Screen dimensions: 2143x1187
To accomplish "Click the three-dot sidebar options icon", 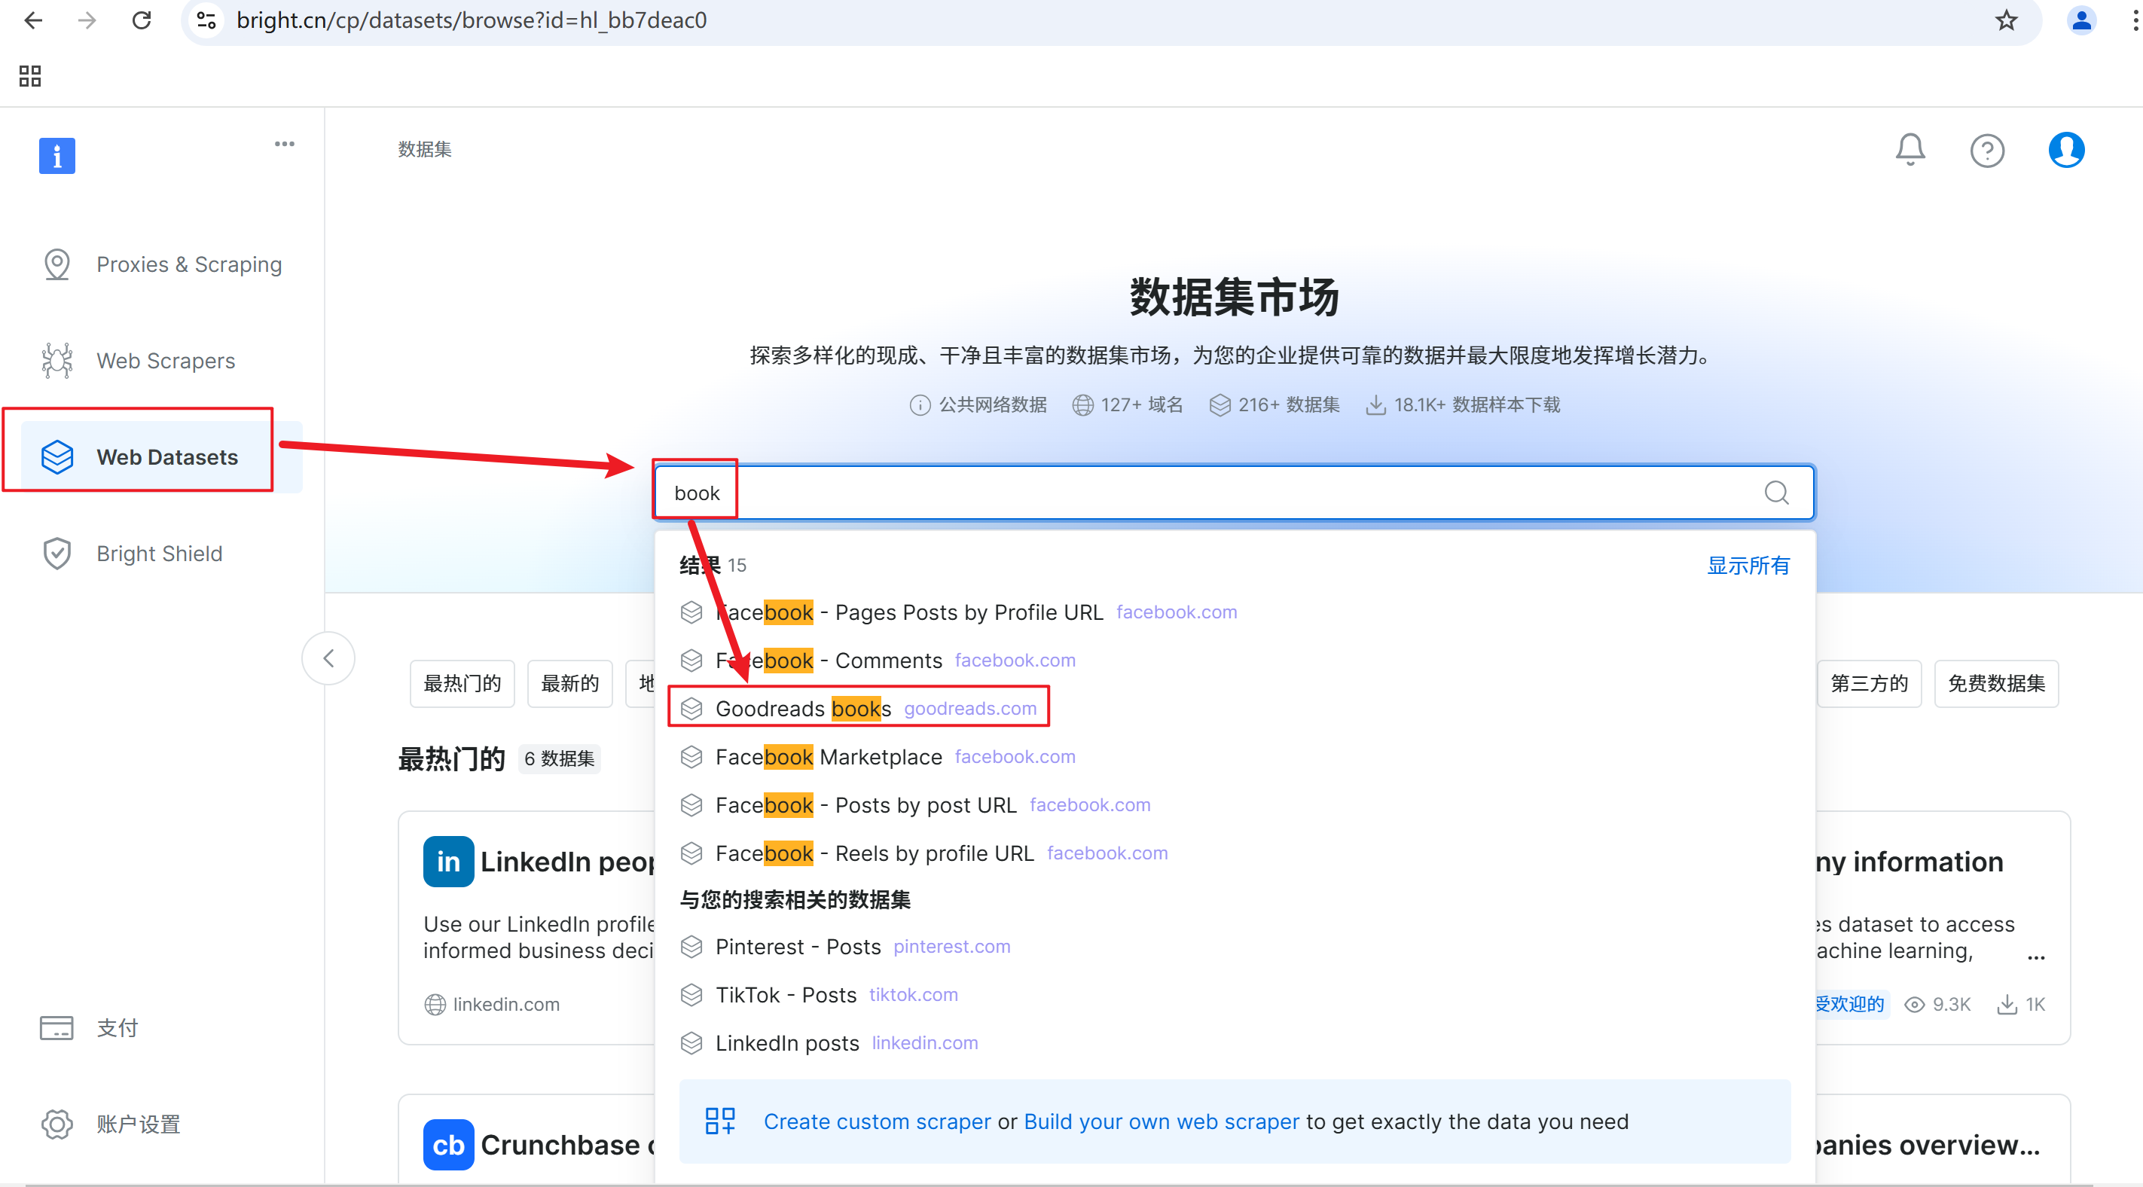I will click(285, 144).
